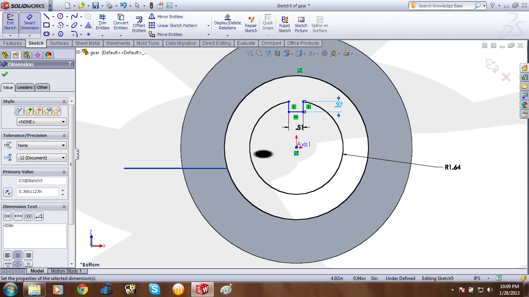Image resolution: width=529 pixels, height=297 pixels.
Task: Open Skype from the taskbar
Action: pos(154,289)
